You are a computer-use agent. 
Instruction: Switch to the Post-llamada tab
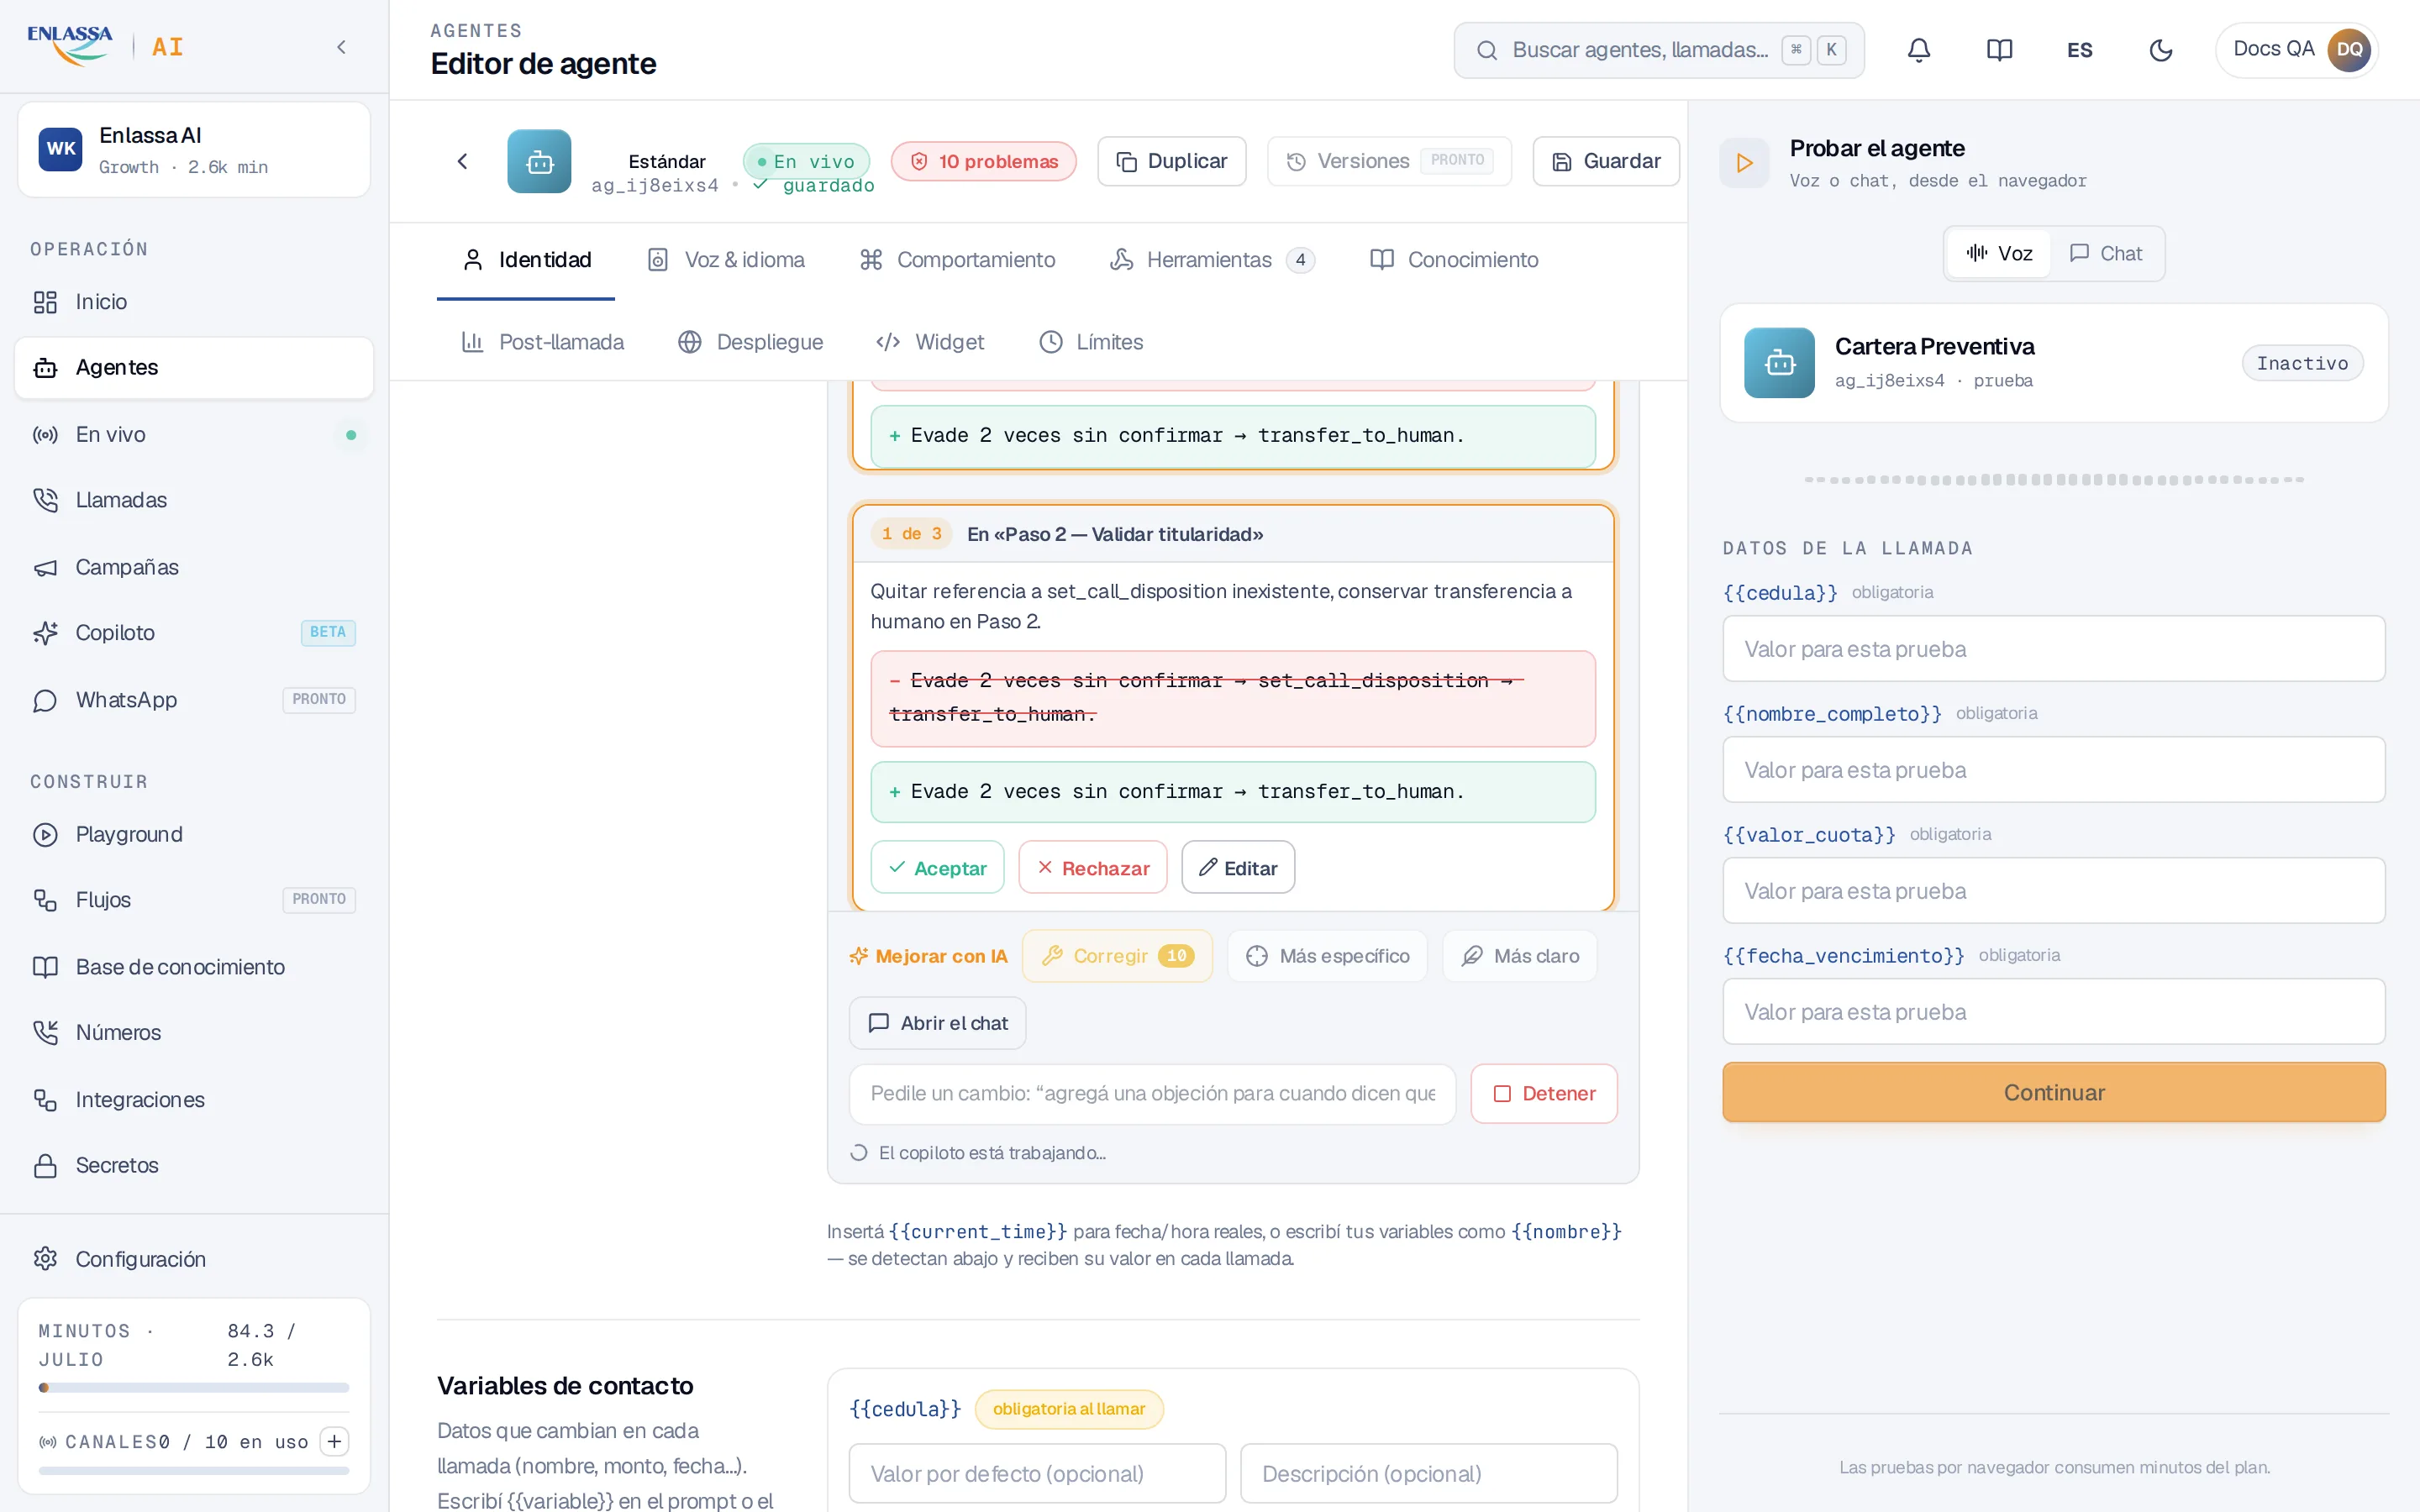tap(542, 342)
